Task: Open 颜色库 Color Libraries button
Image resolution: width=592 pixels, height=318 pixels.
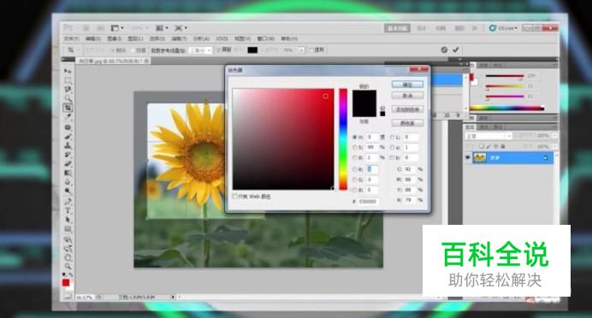Action: [407, 123]
